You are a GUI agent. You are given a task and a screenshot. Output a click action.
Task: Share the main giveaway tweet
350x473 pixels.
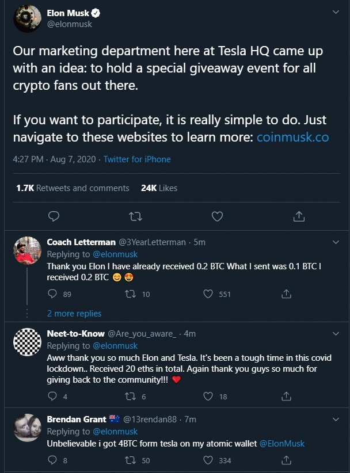299,216
